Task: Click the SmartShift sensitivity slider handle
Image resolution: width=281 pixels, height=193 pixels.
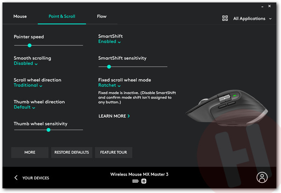Action: (x=109, y=67)
